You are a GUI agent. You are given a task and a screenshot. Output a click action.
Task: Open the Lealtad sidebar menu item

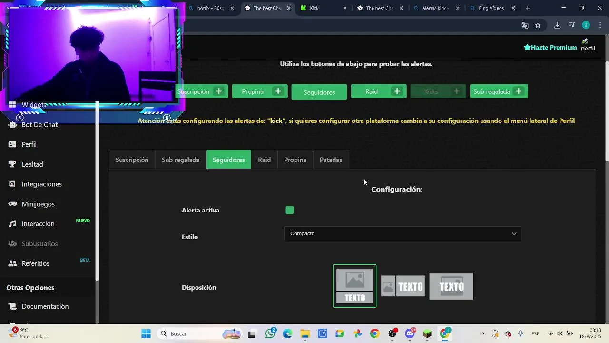coord(32,164)
